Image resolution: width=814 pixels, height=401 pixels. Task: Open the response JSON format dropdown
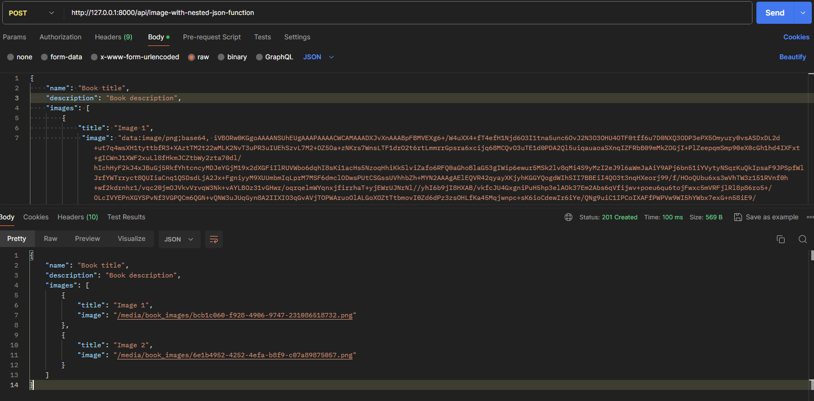pyautogui.click(x=179, y=239)
